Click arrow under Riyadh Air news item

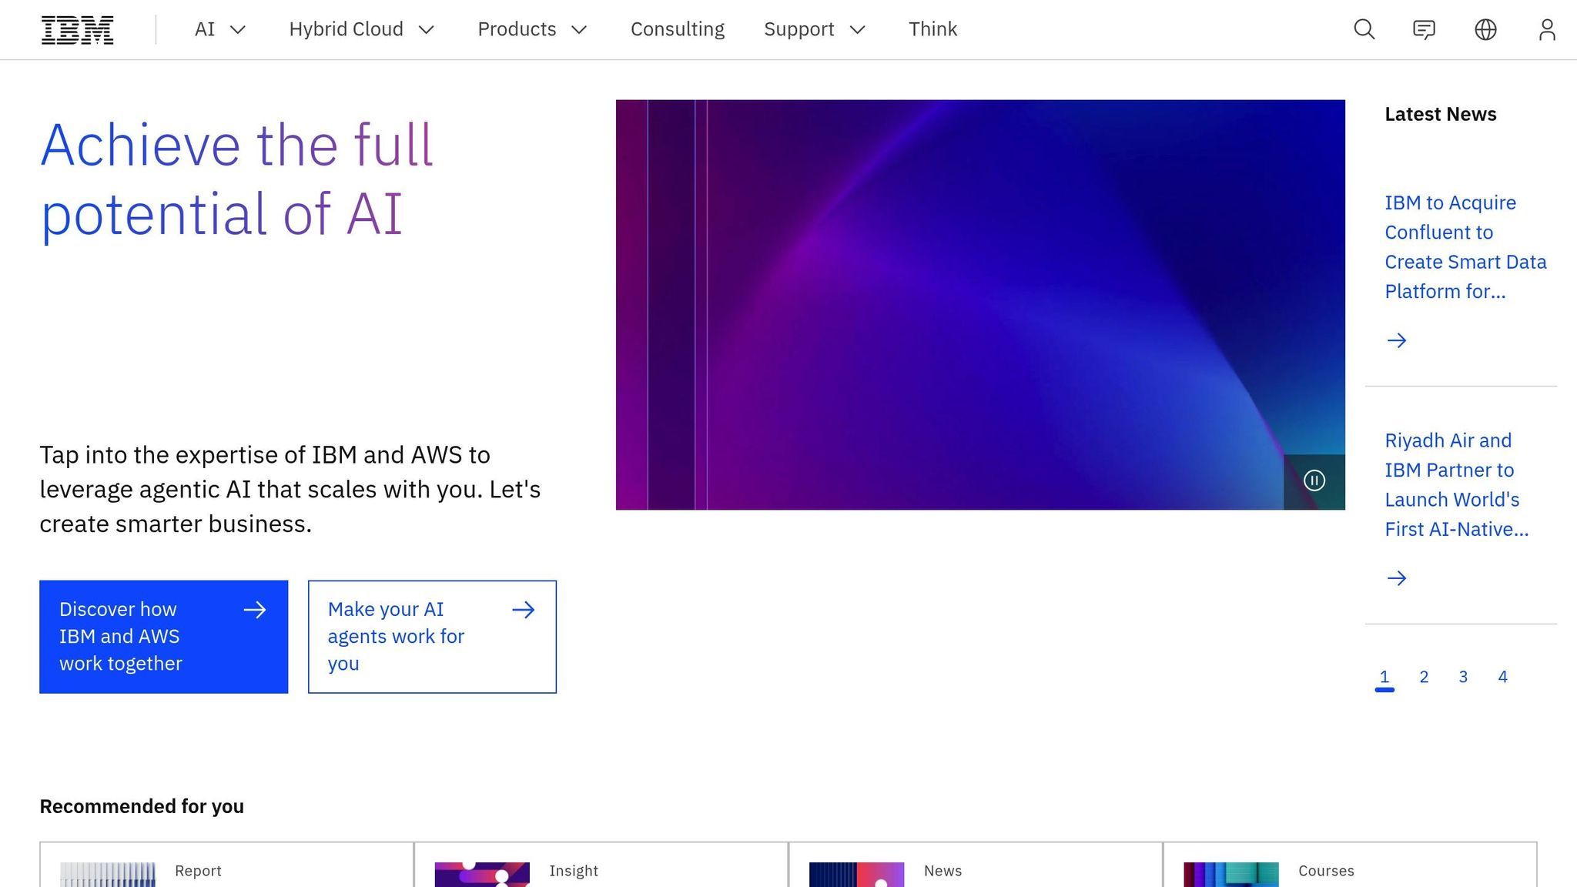coord(1396,578)
